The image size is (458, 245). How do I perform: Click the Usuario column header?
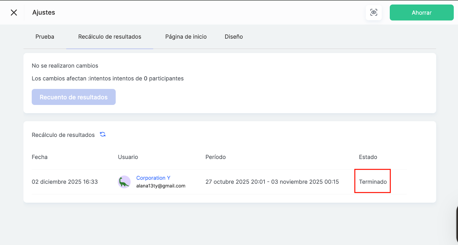coord(128,157)
